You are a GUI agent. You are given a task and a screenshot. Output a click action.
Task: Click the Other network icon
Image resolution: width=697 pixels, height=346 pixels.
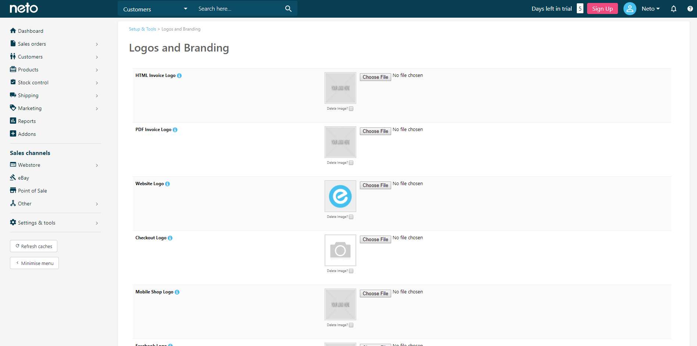point(13,203)
